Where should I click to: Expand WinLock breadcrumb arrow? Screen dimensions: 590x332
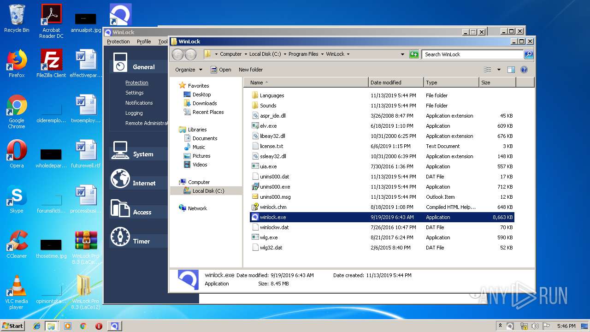click(348, 54)
